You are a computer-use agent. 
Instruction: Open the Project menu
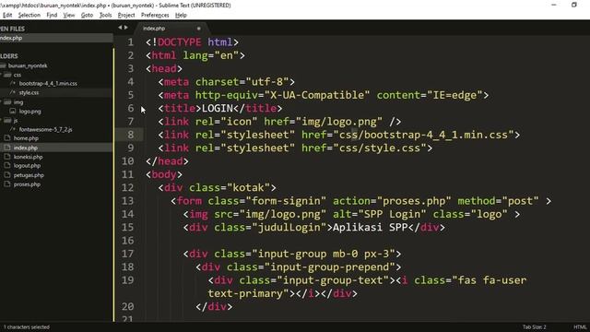(126, 15)
